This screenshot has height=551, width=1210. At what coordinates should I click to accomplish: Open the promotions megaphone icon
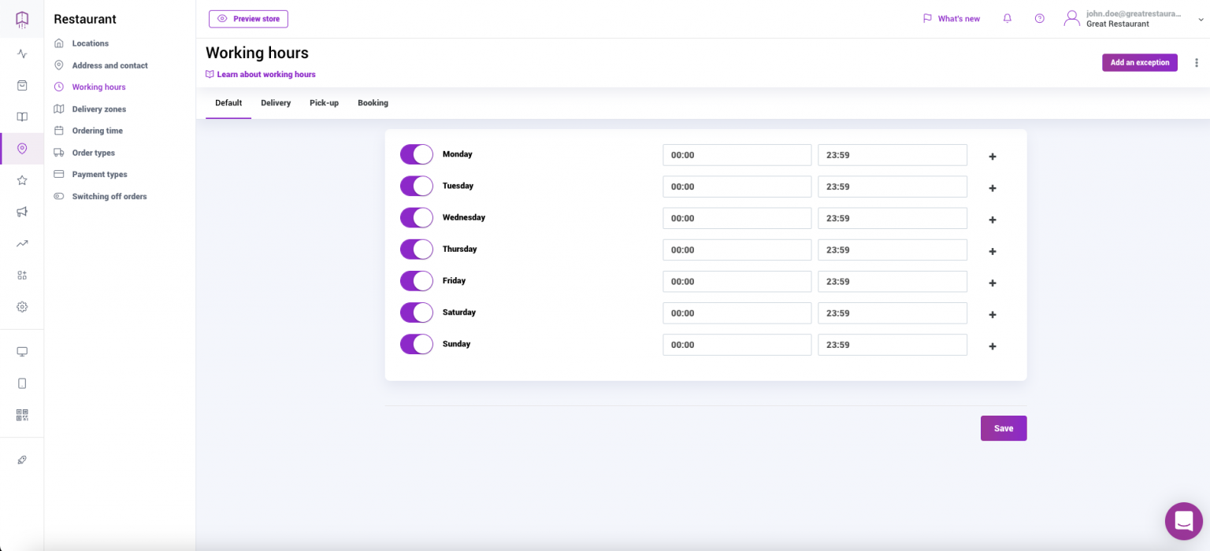(21, 211)
